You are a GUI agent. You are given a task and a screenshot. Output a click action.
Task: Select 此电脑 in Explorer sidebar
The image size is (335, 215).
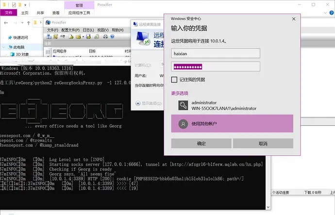pos(19,47)
